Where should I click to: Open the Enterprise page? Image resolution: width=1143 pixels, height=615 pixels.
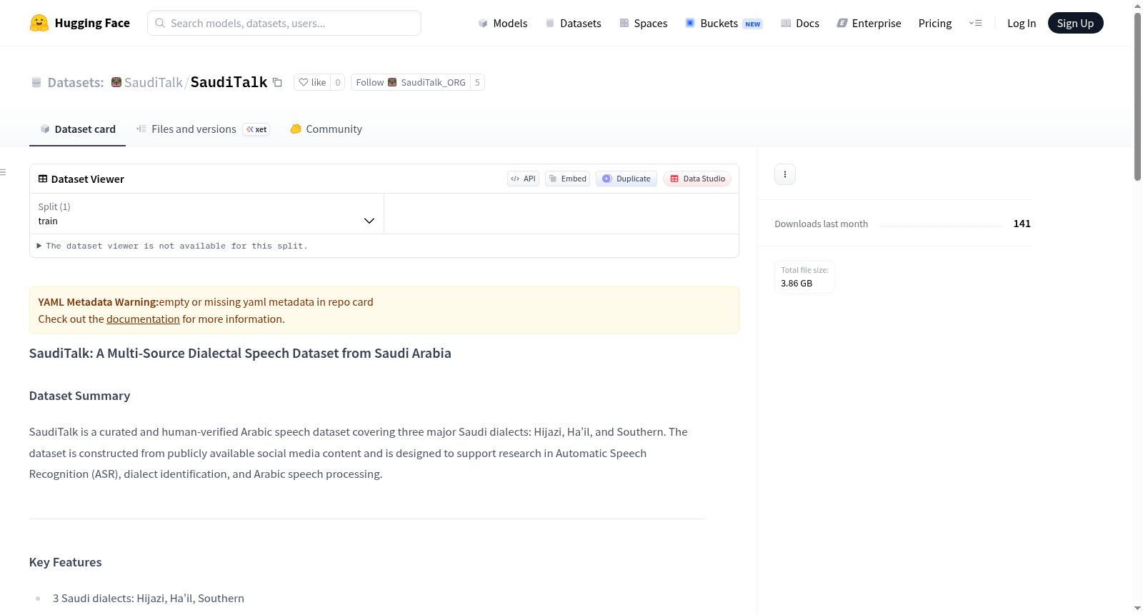tap(869, 23)
